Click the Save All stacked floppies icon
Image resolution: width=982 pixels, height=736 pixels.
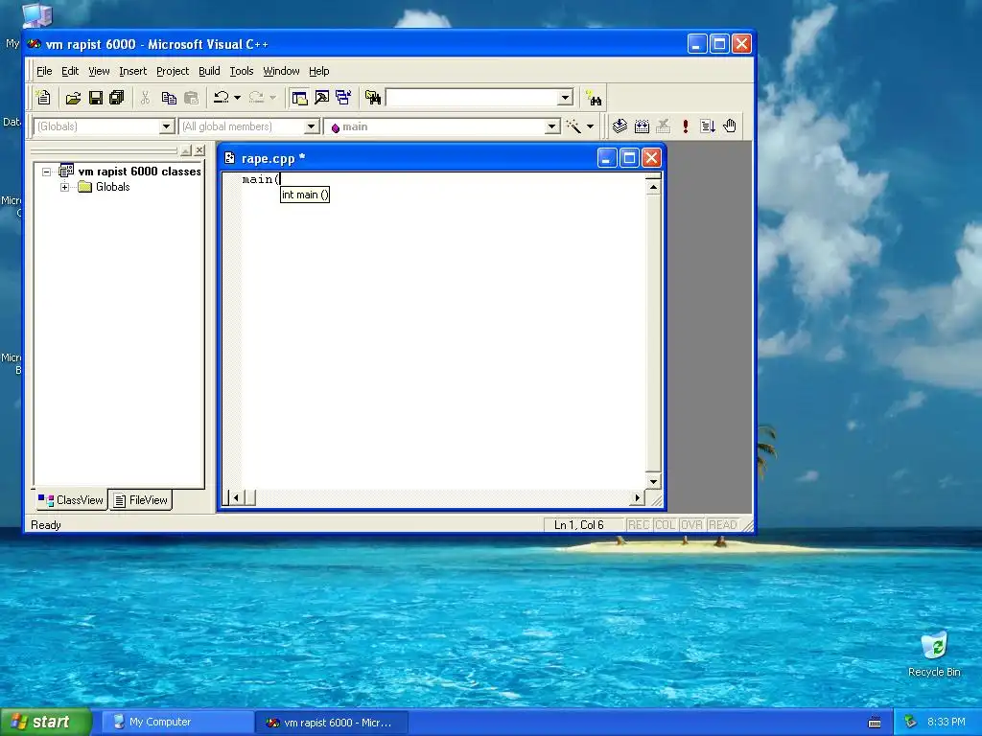click(x=116, y=98)
